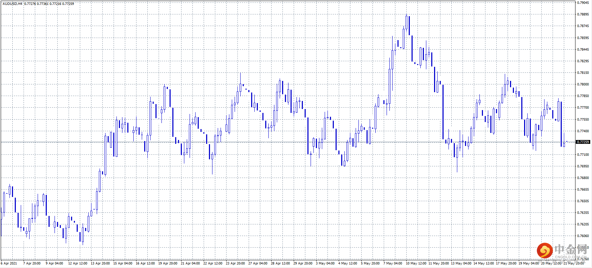Click the AUDUSD,H4 chart title text
This screenshot has height=268, width=592.
(12, 4)
